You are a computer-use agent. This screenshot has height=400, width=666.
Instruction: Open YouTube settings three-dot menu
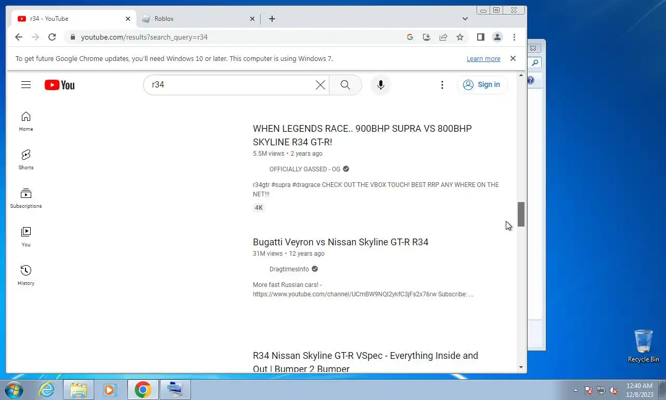pyautogui.click(x=442, y=85)
